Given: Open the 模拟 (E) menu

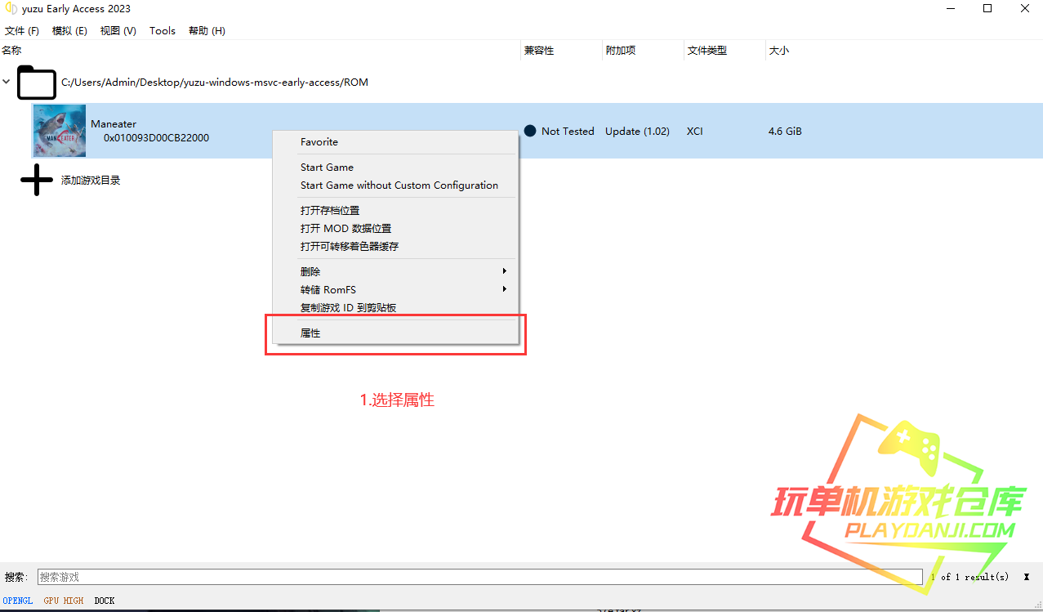Looking at the screenshot, I should click(x=69, y=31).
